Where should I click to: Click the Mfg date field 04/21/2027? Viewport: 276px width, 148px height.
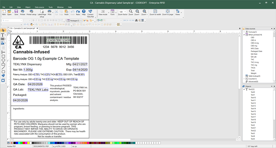[x=80, y=64]
